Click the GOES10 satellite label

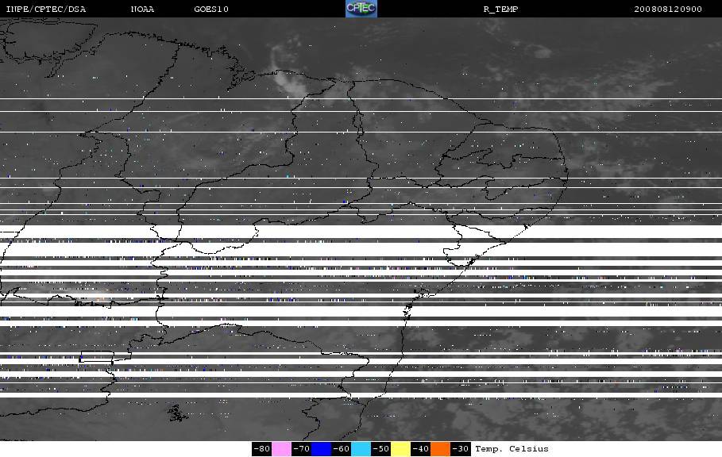[211, 10]
